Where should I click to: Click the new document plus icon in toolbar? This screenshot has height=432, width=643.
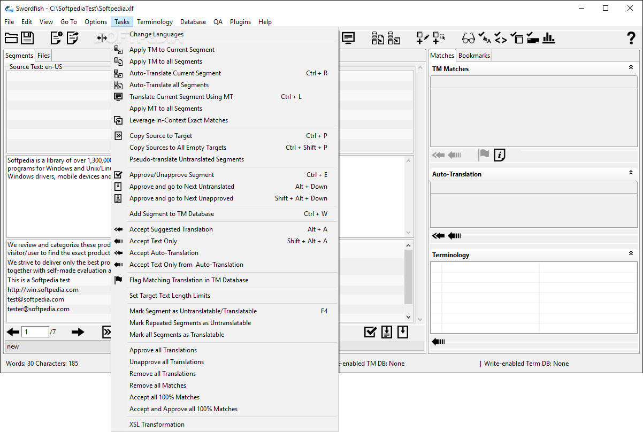pos(56,38)
